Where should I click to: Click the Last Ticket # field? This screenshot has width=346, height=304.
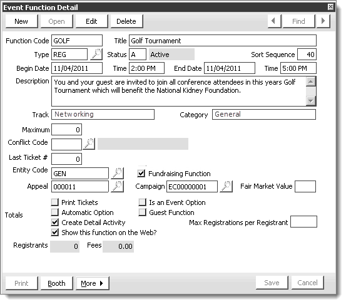(67, 159)
